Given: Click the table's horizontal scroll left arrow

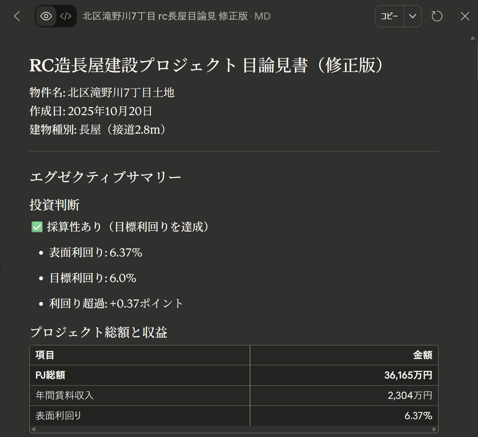Looking at the screenshot, I should coord(34,429).
